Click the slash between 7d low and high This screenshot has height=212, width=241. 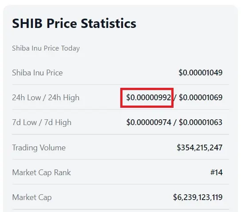(175, 122)
